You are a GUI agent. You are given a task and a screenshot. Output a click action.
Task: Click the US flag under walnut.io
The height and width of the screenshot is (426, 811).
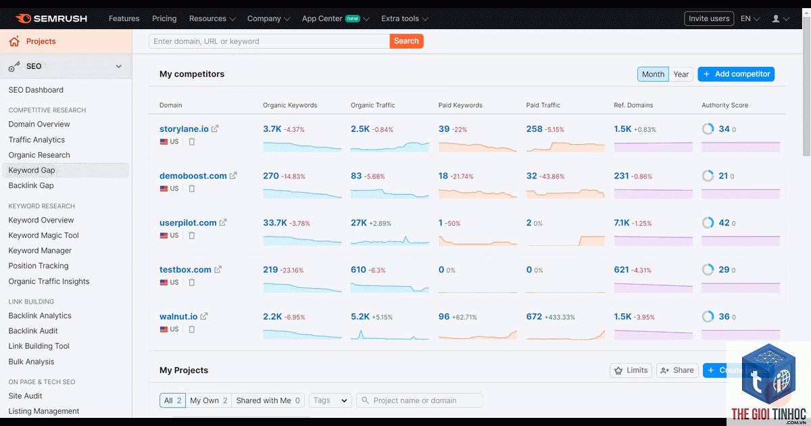tap(164, 329)
